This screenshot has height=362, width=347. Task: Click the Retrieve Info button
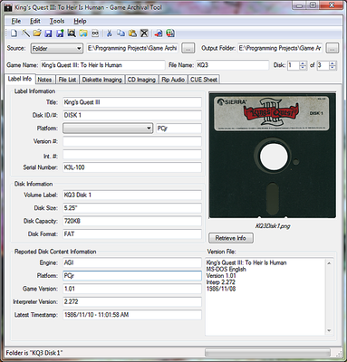tap(231, 238)
